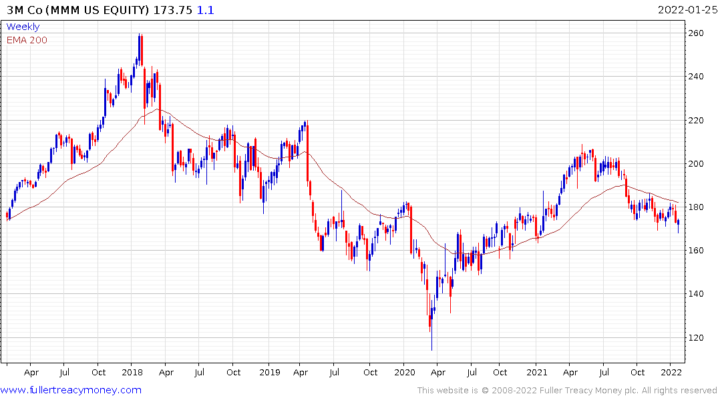Click the 'Weekly' legend label
Image resolution: width=718 pixels, height=400 pixels.
[x=23, y=27]
